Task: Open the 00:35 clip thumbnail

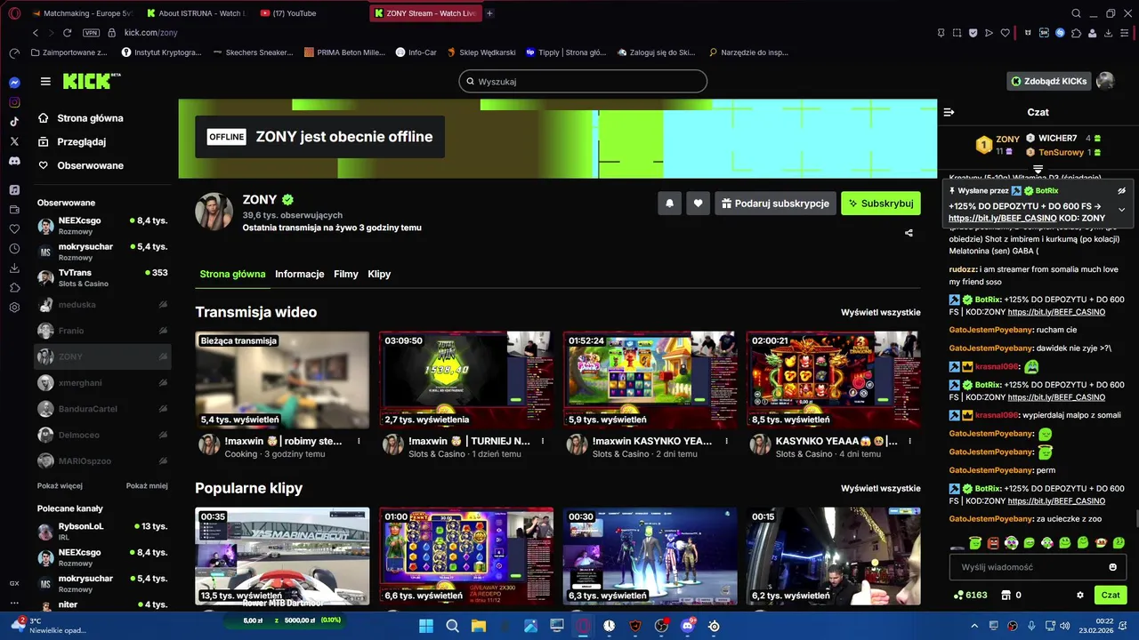Action: click(x=282, y=556)
